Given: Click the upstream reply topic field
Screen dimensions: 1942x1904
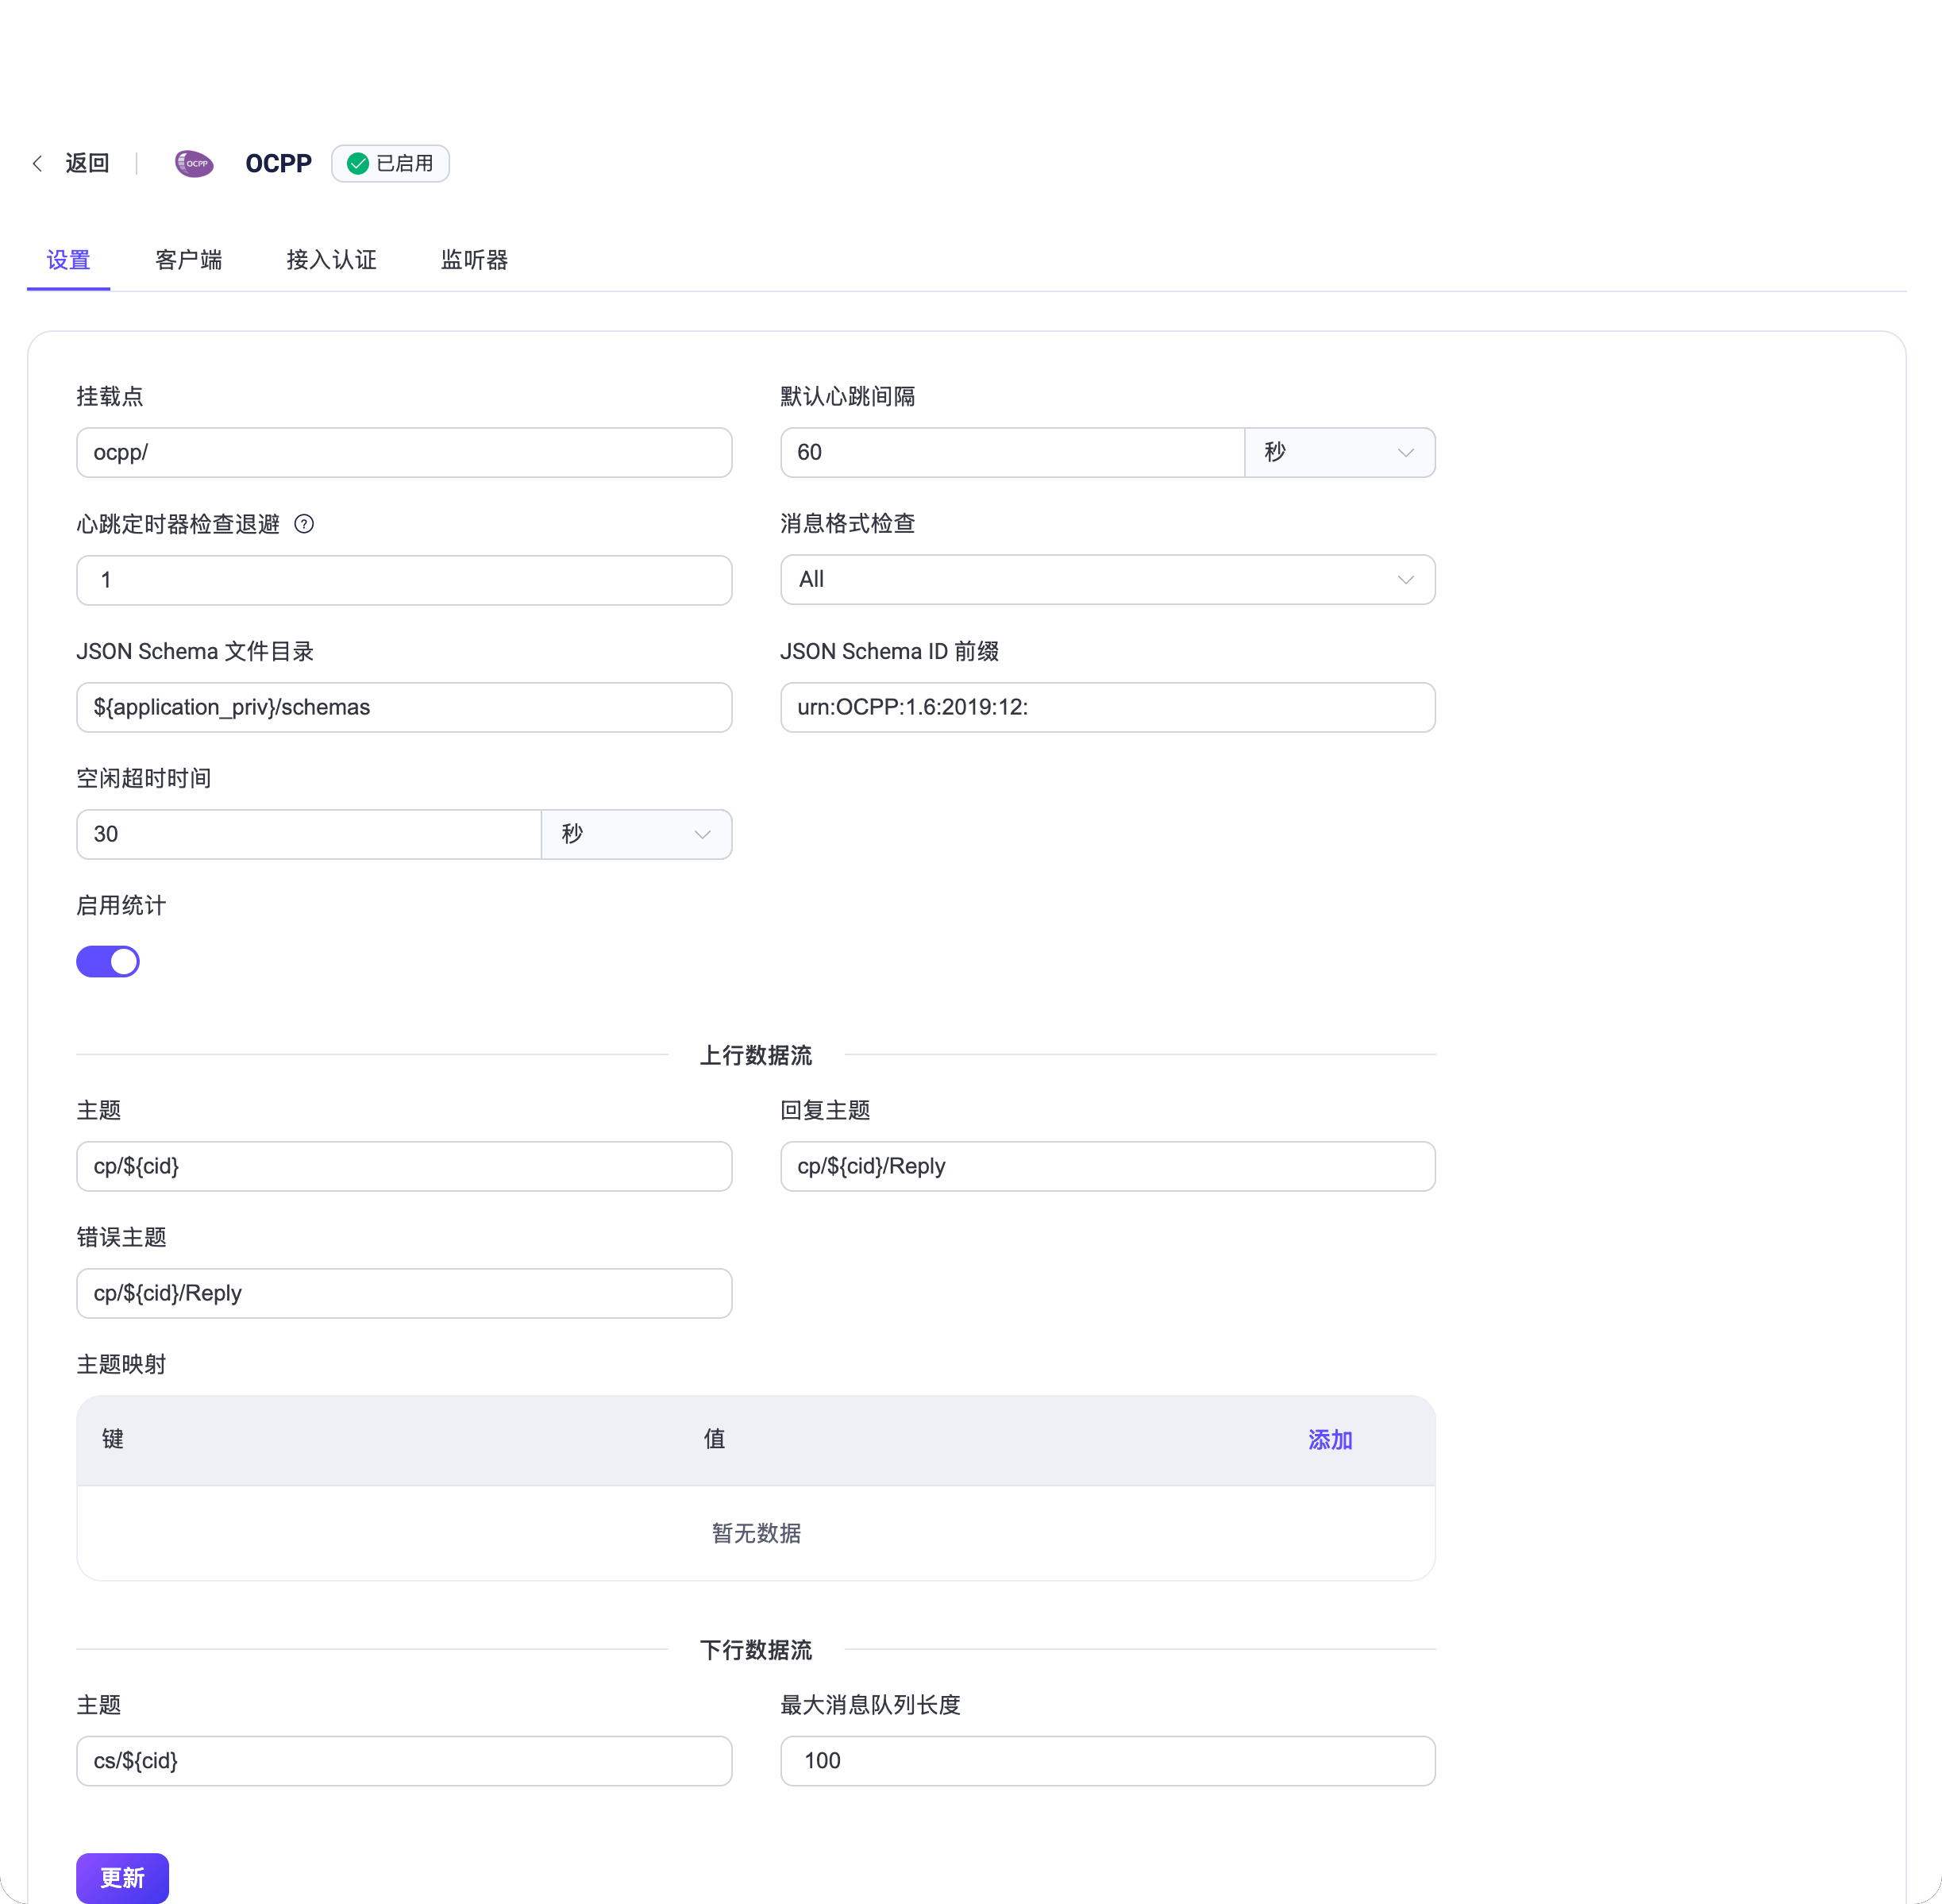Looking at the screenshot, I should pos(1107,1166).
